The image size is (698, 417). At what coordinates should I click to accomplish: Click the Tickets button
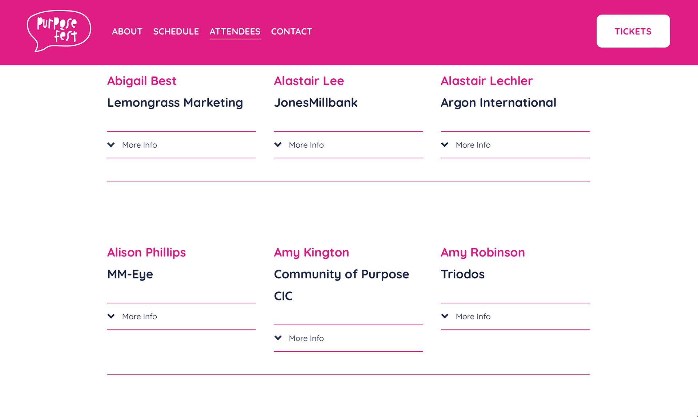click(x=633, y=31)
